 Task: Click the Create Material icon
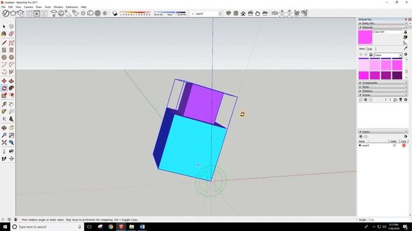coord(406,37)
